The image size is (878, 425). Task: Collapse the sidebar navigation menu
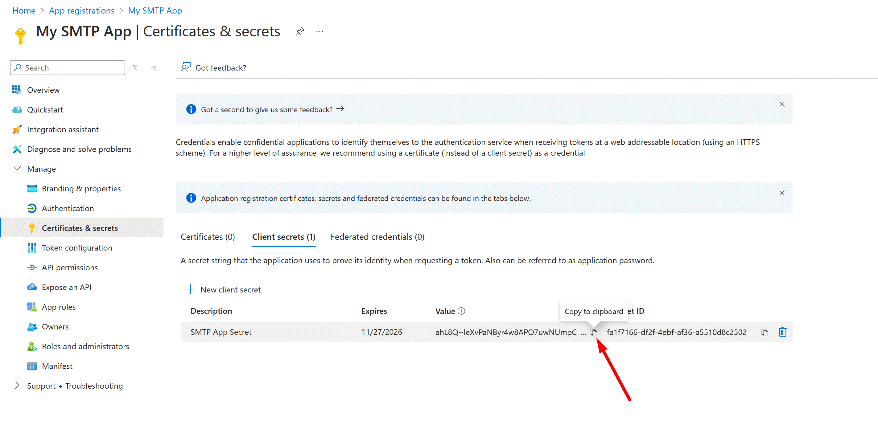[x=154, y=68]
